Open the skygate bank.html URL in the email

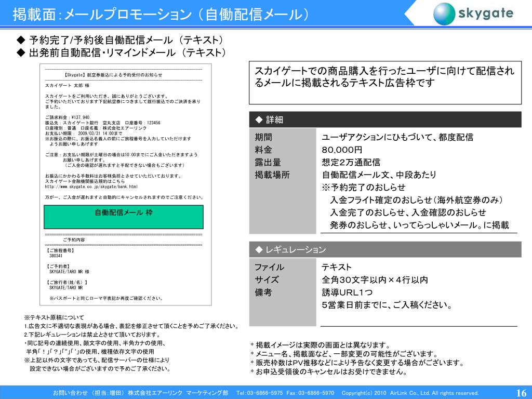tap(91, 187)
